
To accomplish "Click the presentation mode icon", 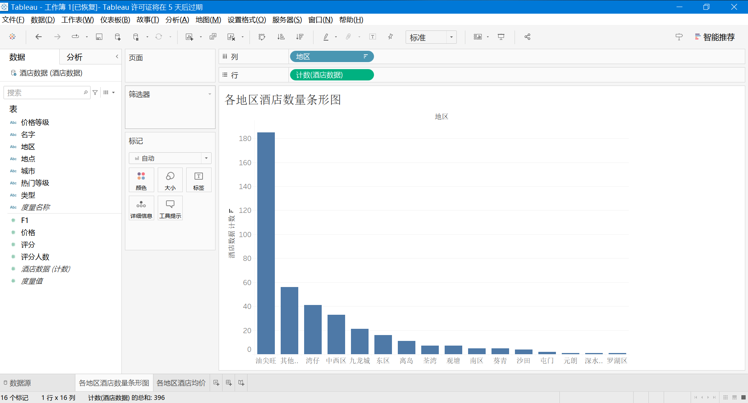I will 501,37.
